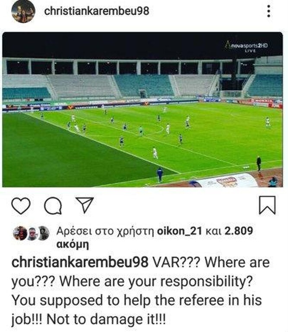Open comments via the speech bubble icon
The image size is (288, 332).
click(x=52, y=205)
